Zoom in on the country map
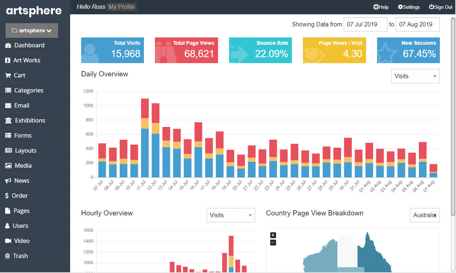Viewport: 456px width, 273px height. (x=273, y=235)
